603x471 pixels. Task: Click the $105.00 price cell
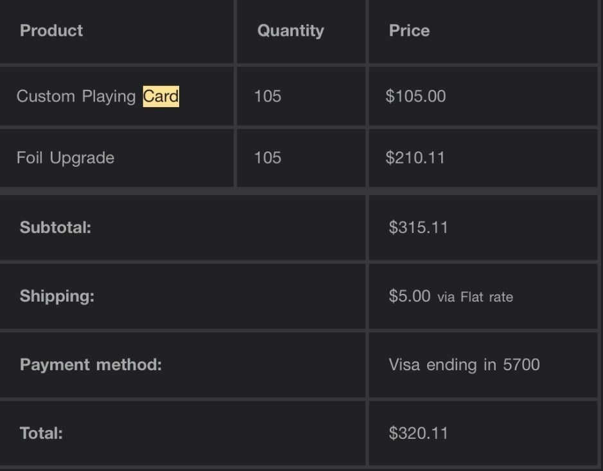pyautogui.click(x=415, y=96)
